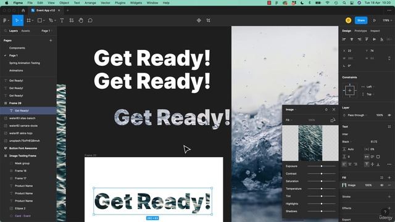The width and height of the screenshot is (395, 222).
Task: Click user avatar D
Action: (348, 20)
